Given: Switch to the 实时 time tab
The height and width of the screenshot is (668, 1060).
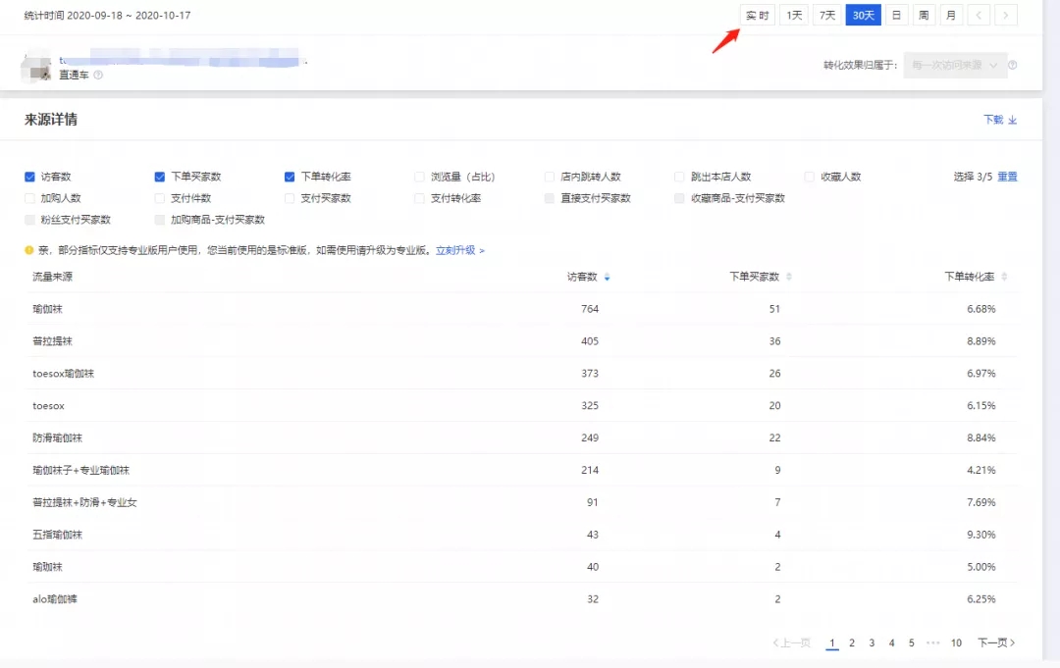Looking at the screenshot, I should click(x=757, y=15).
